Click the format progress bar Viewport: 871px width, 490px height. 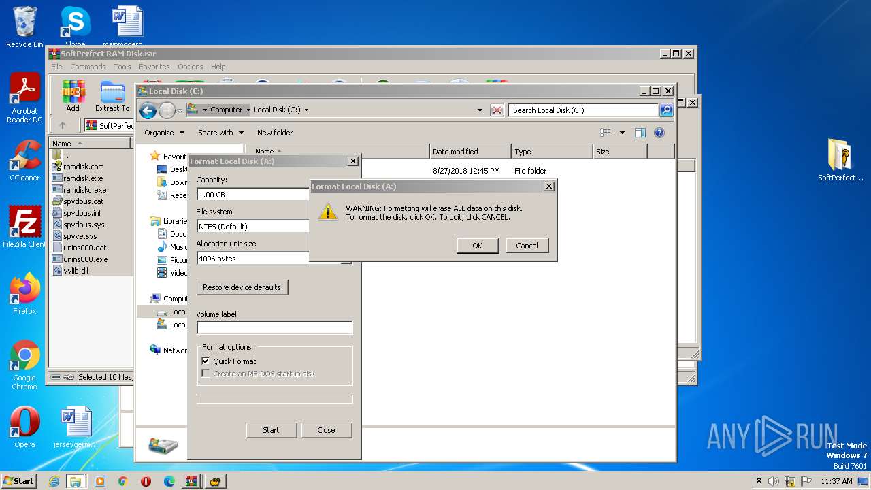tap(274, 399)
